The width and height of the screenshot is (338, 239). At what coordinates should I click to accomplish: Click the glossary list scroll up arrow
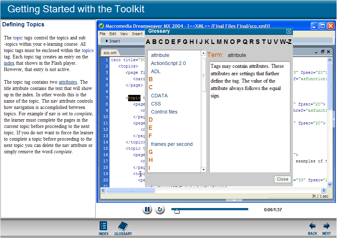204,53
